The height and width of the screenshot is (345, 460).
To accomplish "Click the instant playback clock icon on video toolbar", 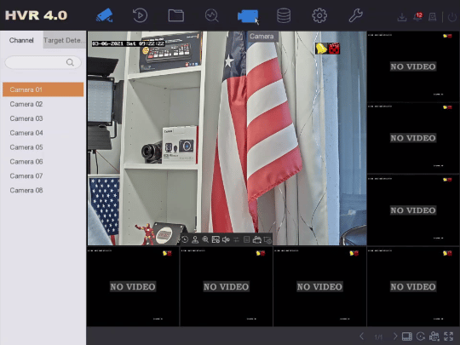I will pyautogui.click(x=185, y=239).
